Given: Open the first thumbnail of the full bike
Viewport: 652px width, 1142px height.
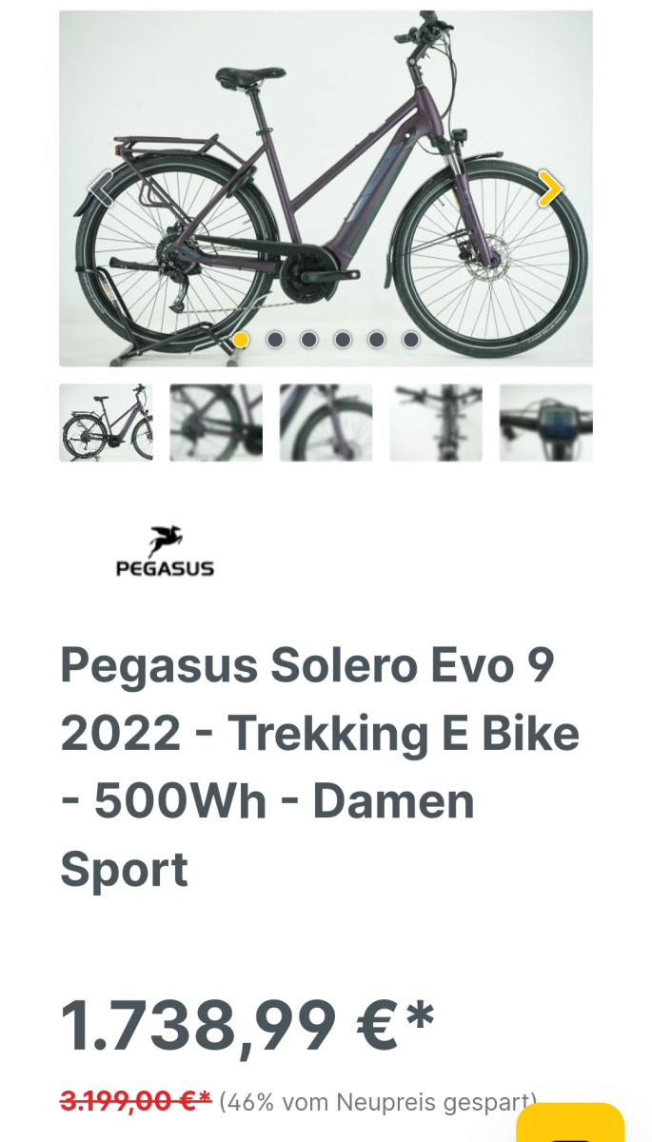Looking at the screenshot, I should (106, 423).
